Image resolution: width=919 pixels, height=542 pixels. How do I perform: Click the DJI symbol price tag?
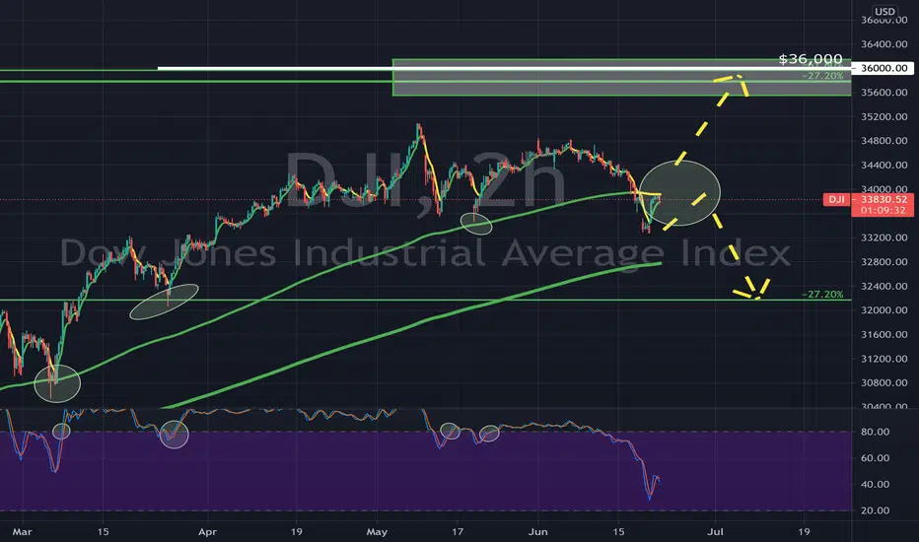[x=836, y=199]
